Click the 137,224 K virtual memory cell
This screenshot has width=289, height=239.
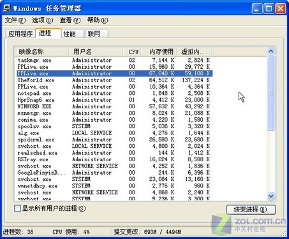196,80
